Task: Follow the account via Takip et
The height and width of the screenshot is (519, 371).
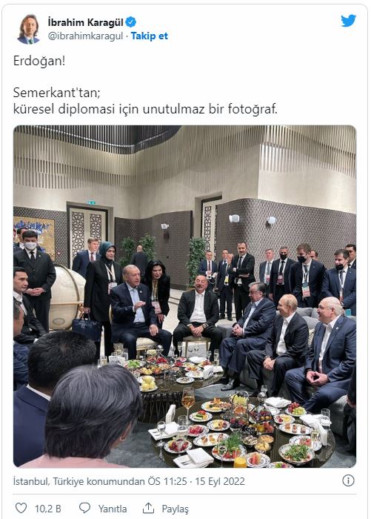Action: coord(149,36)
